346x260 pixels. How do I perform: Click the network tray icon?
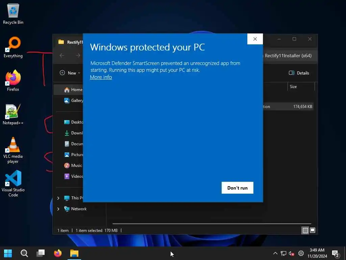coord(283,253)
